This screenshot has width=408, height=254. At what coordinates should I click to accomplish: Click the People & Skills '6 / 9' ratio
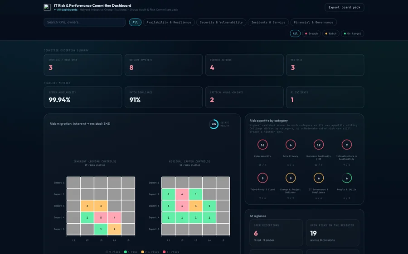[347, 198]
